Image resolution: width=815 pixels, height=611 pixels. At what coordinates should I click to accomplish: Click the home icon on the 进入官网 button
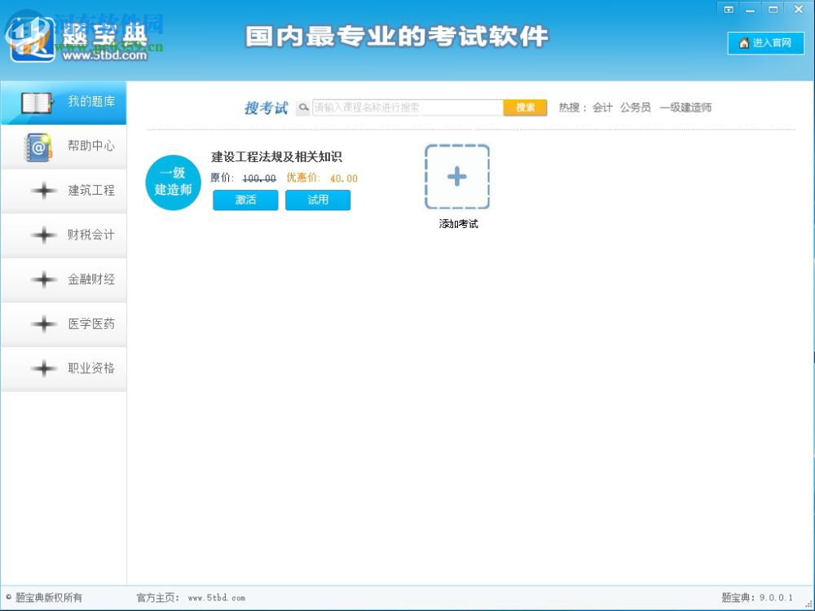[742, 43]
